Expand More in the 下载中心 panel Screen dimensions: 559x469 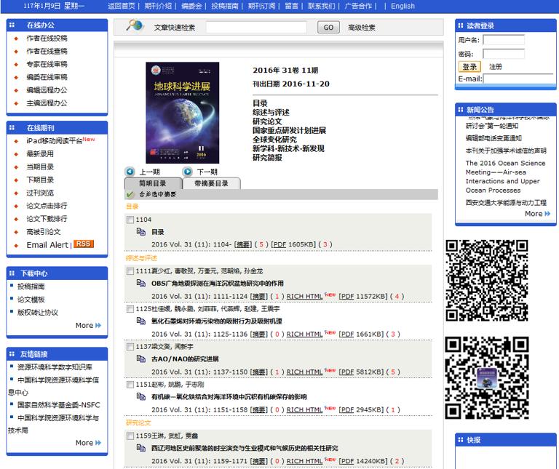tap(88, 326)
